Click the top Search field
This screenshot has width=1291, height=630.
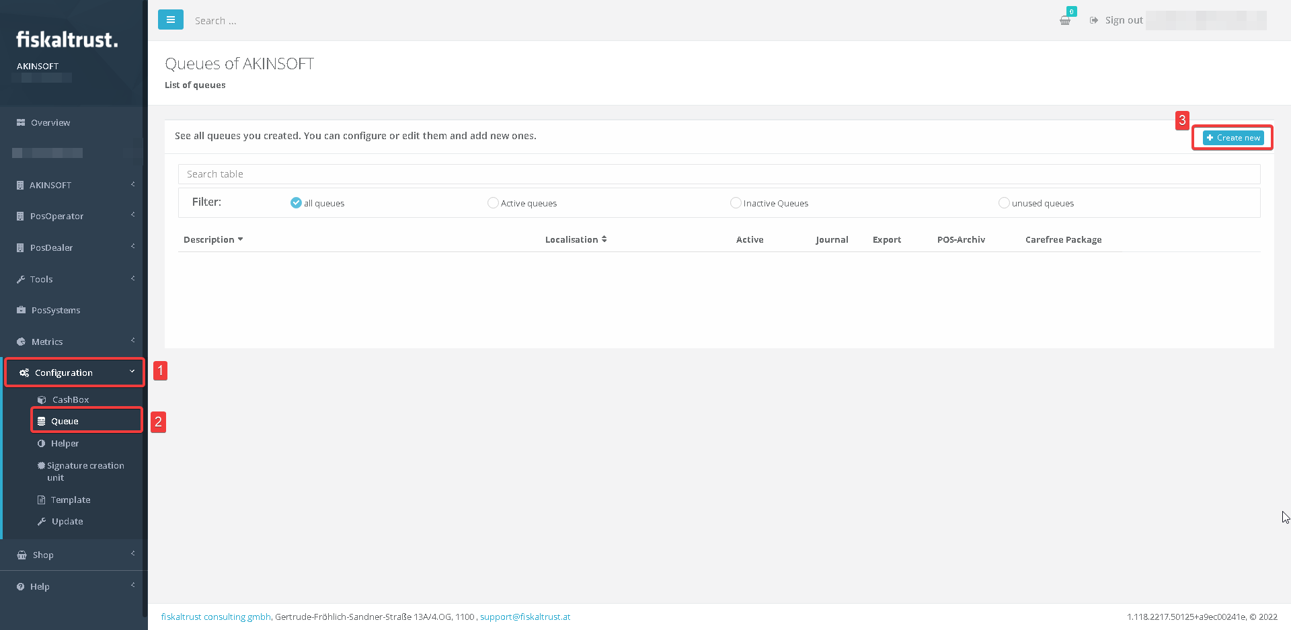pyautogui.click(x=215, y=21)
